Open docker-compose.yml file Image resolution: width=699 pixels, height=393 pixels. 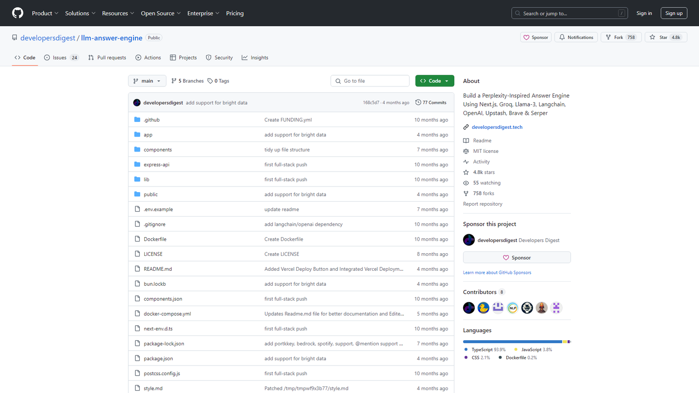(167, 314)
